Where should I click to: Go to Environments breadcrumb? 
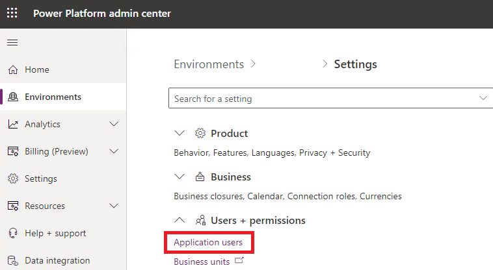click(209, 64)
